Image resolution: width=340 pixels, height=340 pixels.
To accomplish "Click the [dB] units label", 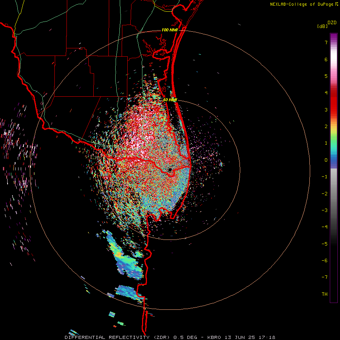I will tap(322, 26).
